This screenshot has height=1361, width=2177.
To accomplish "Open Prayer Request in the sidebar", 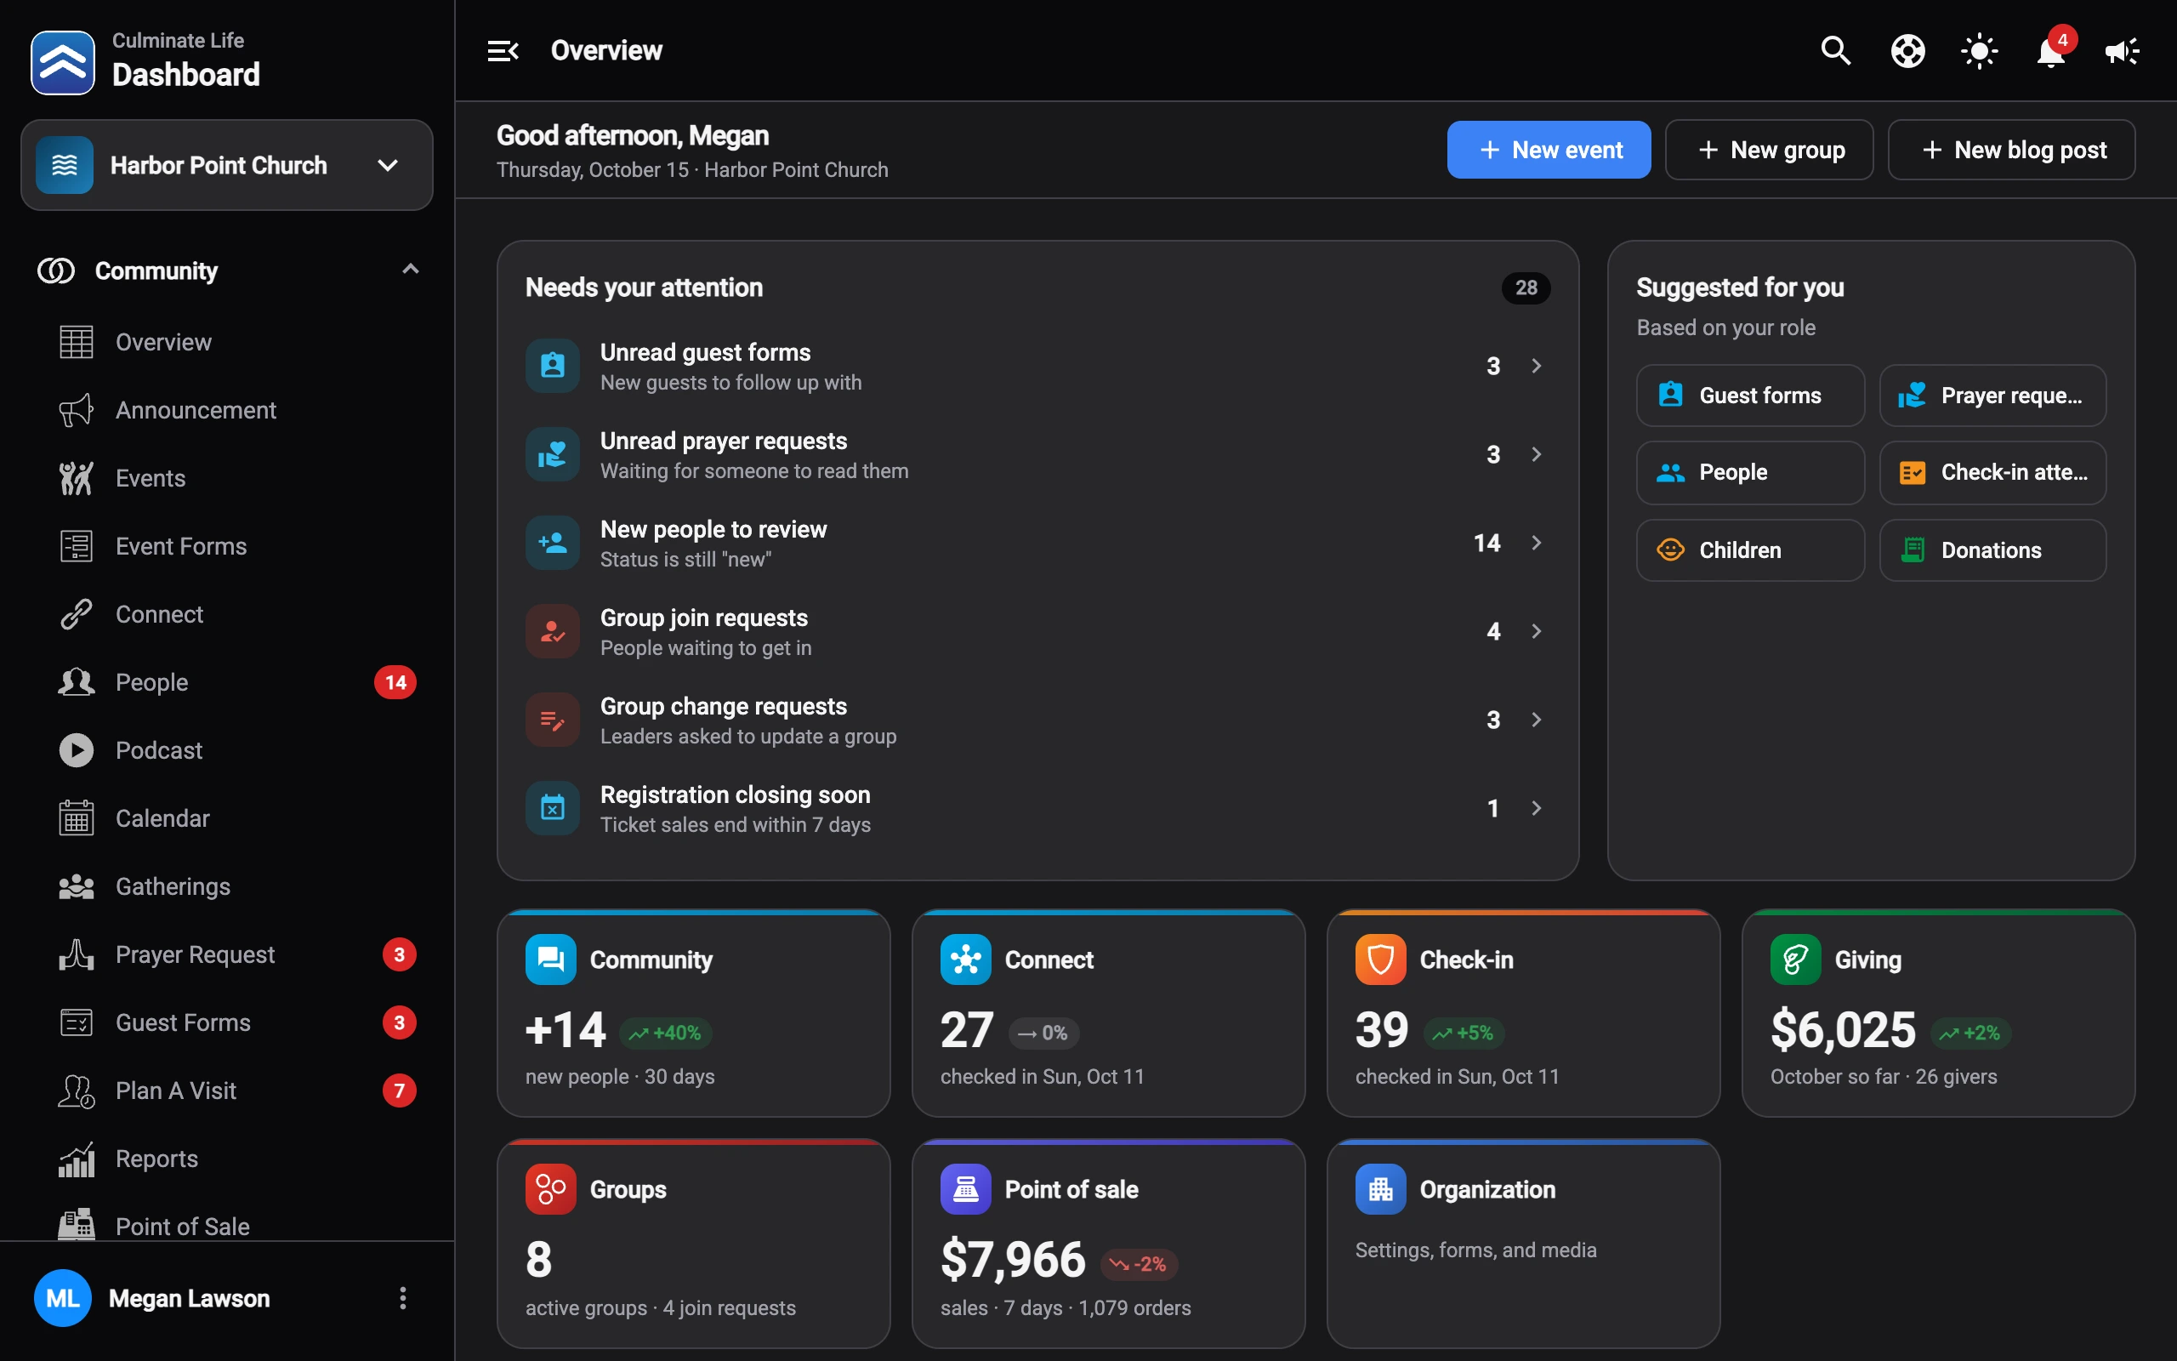I will (x=227, y=954).
